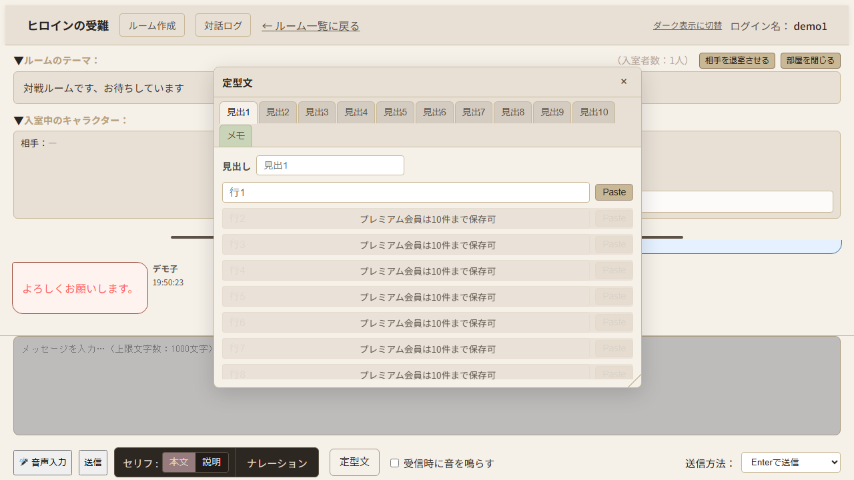Open the 見出2 tab
The height and width of the screenshot is (480, 854).
[278, 112]
